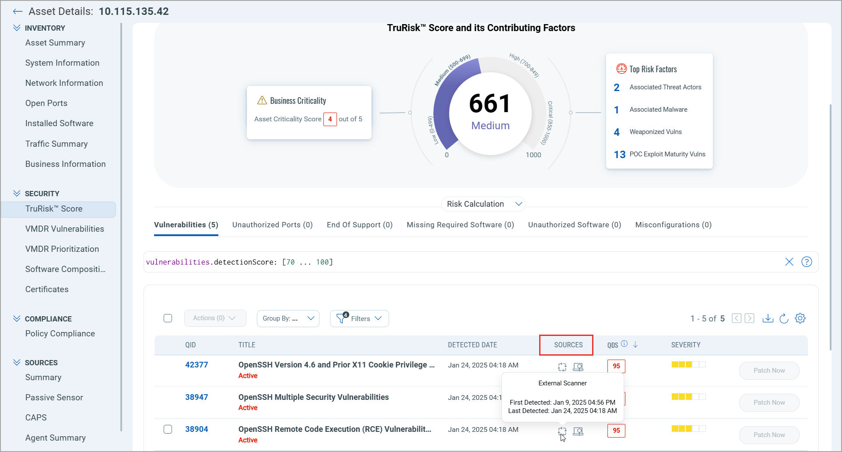Viewport: 842px width, 452px height.
Task: Open QID 38947 link
Action: (x=196, y=397)
